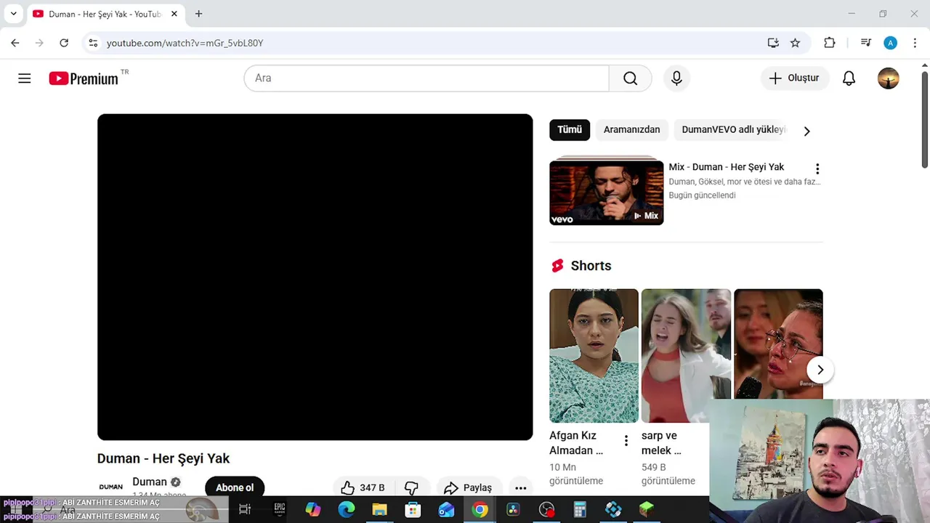Open Microsoft Edge from the taskbar

pos(347,509)
